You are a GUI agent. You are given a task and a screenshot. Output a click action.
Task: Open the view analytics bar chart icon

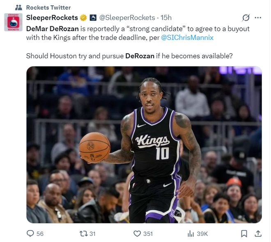[191, 234]
